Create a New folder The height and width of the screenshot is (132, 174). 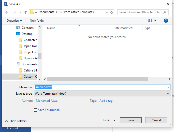(x=37, y=21)
